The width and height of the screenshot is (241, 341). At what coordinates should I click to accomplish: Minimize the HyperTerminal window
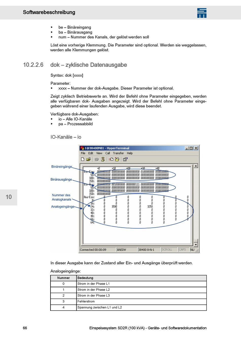point(187,148)
